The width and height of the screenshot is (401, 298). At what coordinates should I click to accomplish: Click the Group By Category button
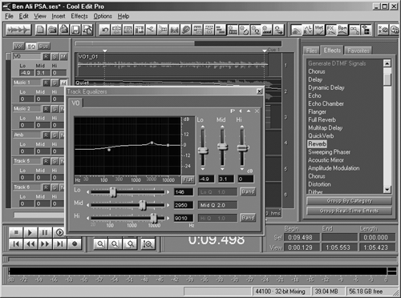tap(349, 201)
